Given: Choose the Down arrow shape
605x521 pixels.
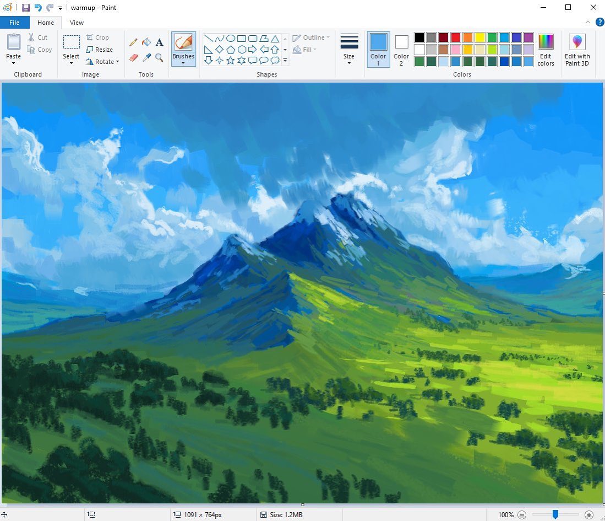Looking at the screenshot, I should click(x=208, y=60).
